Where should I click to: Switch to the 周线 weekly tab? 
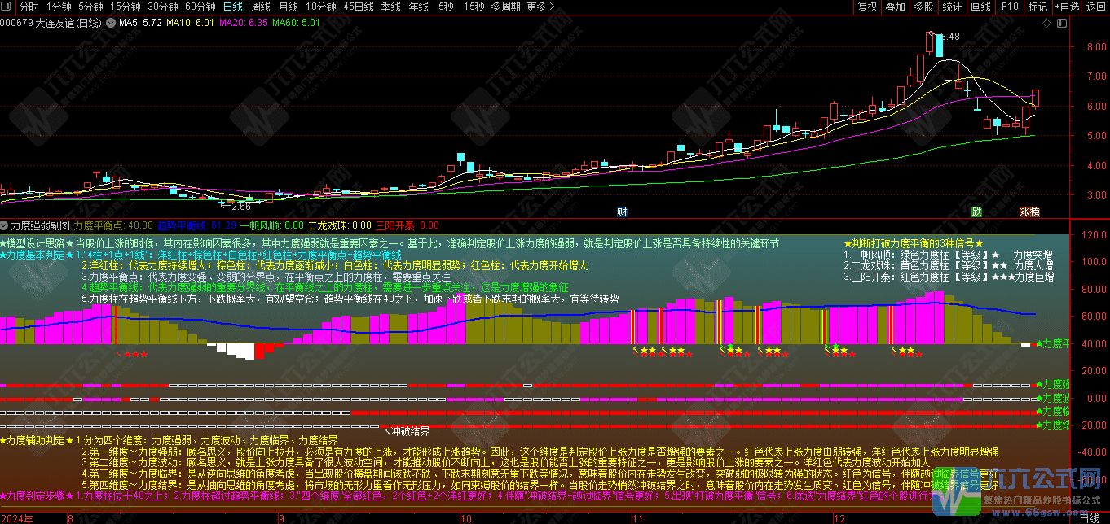coord(259,7)
